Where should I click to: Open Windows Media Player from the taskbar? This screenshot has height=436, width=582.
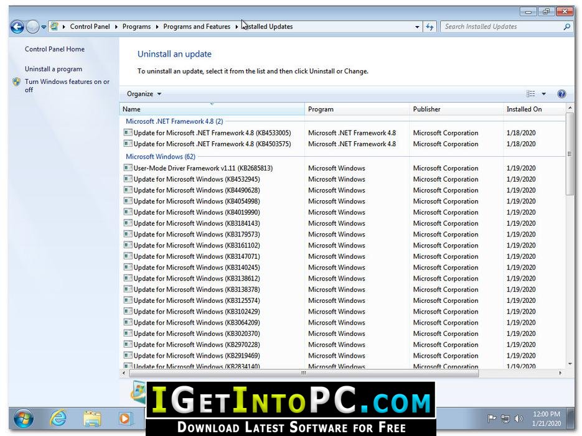[126, 419]
